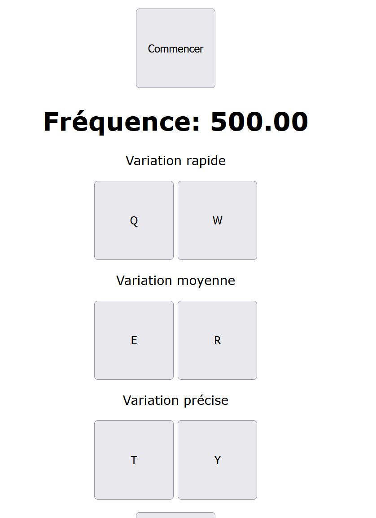Hit the R button
Screen dimensions: 376x518
coord(217,340)
